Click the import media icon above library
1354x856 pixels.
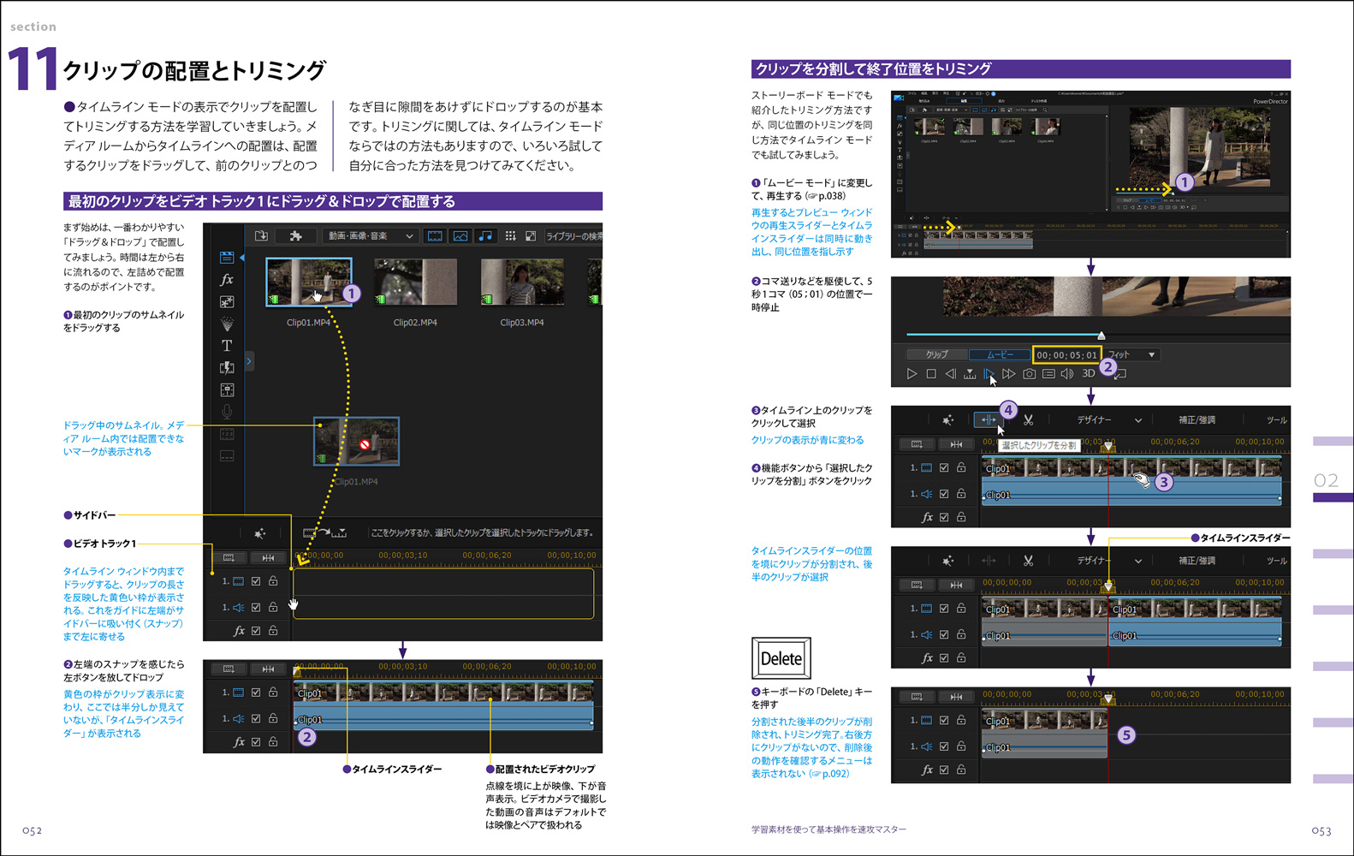pyautogui.click(x=262, y=235)
